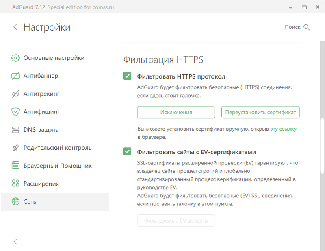Click the Антифишинг shield icon
Viewport: 325px width, 251px height.
coord(15,112)
